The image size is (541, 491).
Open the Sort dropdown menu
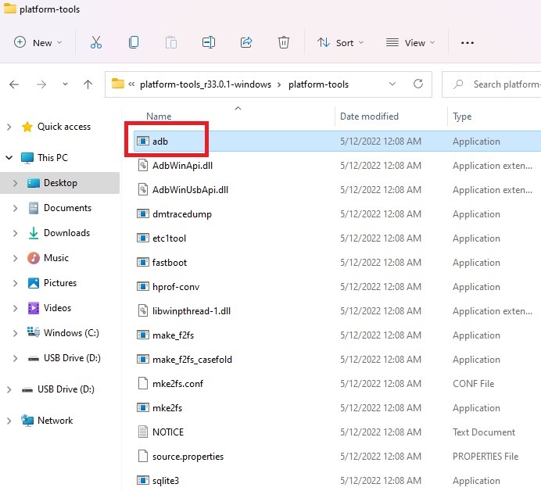coord(340,43)
